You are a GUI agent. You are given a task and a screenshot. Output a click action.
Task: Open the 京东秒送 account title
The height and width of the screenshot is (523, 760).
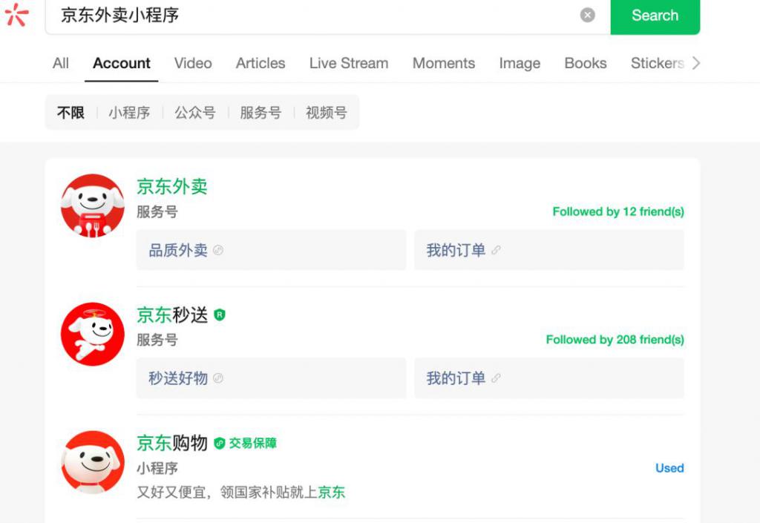click(172, 315)
